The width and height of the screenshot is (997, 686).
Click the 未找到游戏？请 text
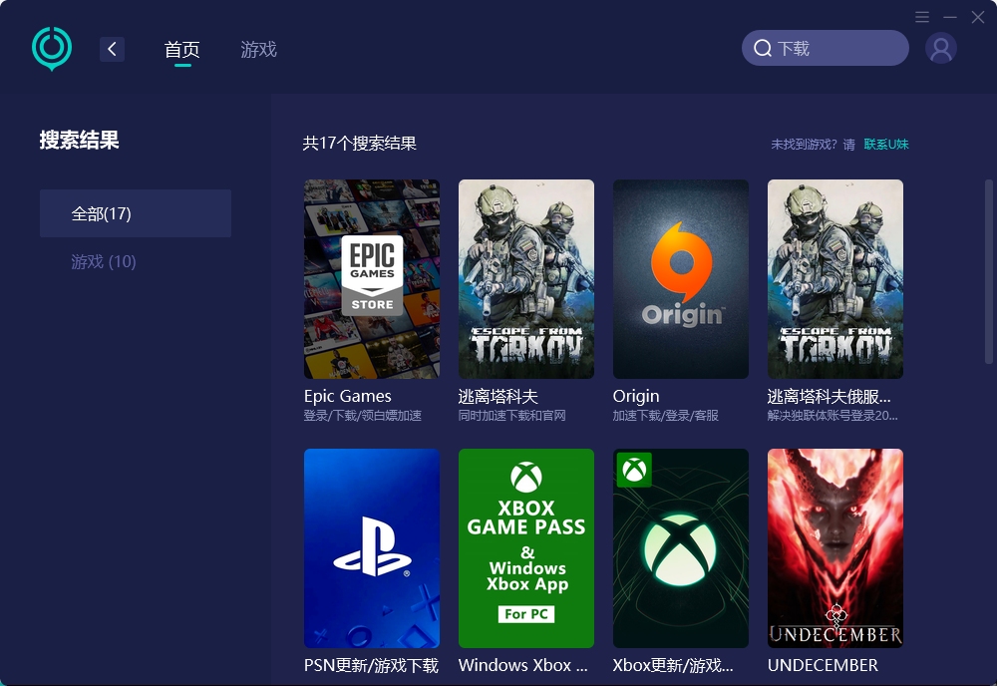pos(814,145)
